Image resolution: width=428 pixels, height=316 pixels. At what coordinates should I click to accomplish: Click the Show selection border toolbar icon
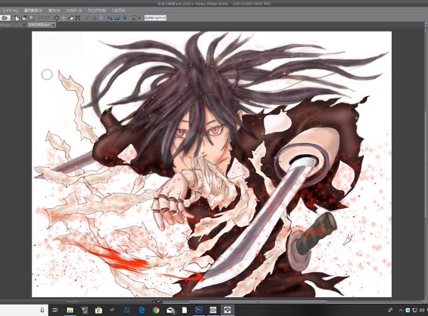click(x=101, y=18)
